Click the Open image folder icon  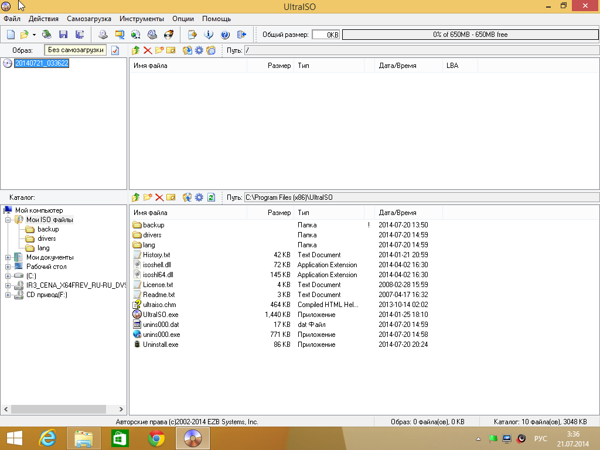(25, 35)
